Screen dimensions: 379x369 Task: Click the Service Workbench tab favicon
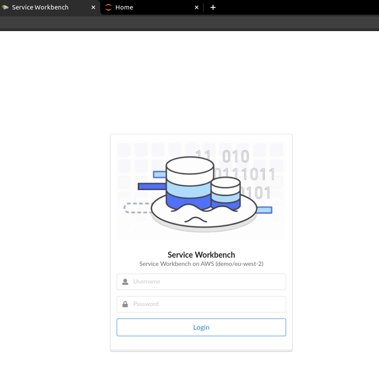click(5, 7)
